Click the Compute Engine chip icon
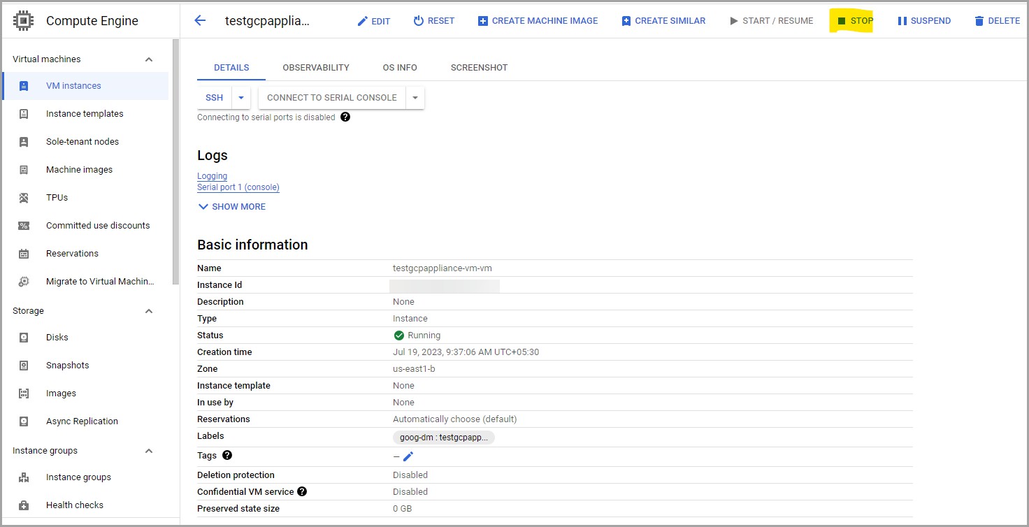This screenshot has width=1029, height=527. point(24,21)
